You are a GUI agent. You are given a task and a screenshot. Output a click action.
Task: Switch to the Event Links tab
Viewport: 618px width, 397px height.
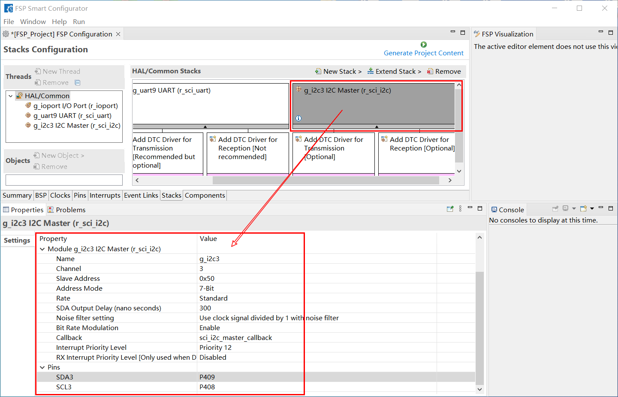[x=141, y=195]
